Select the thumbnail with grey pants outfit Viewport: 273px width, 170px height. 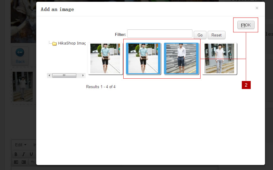pyautogui.click(x=219, y=58)
